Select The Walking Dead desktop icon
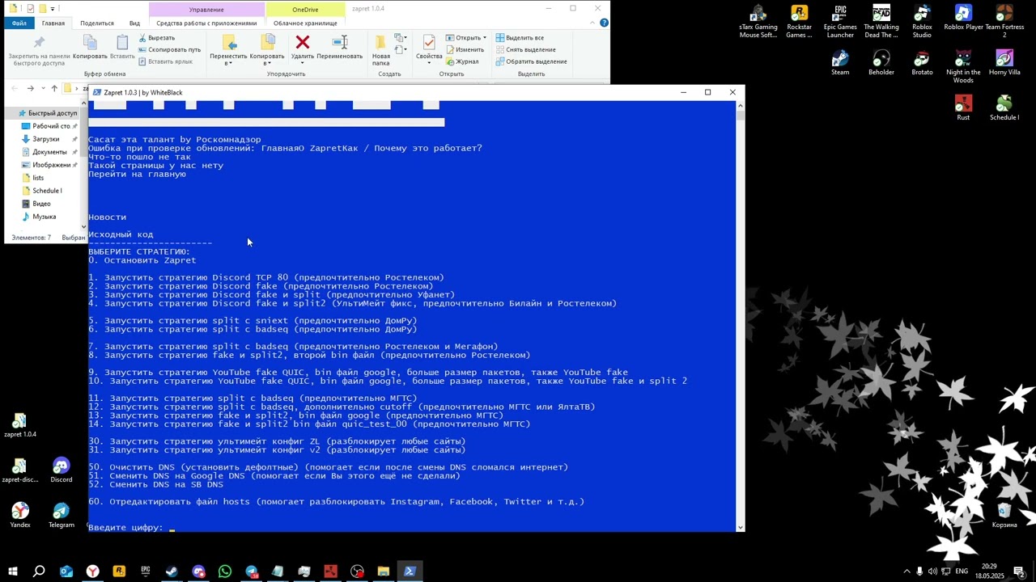This screenshot has height=582, width=1036. 881,22
